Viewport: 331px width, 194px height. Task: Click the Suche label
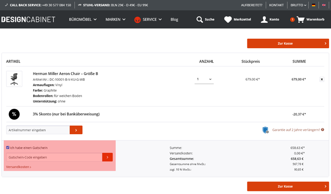tap(209, 19)
